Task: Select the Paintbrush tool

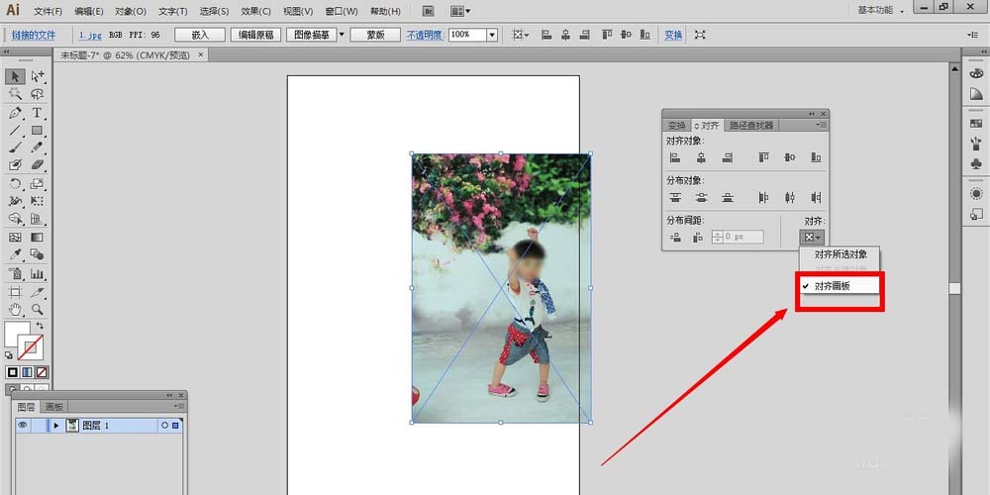Action: 15,148
